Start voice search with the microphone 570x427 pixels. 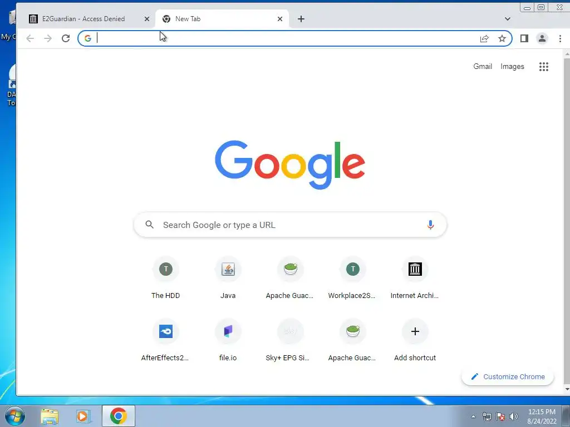coord(430,225)
